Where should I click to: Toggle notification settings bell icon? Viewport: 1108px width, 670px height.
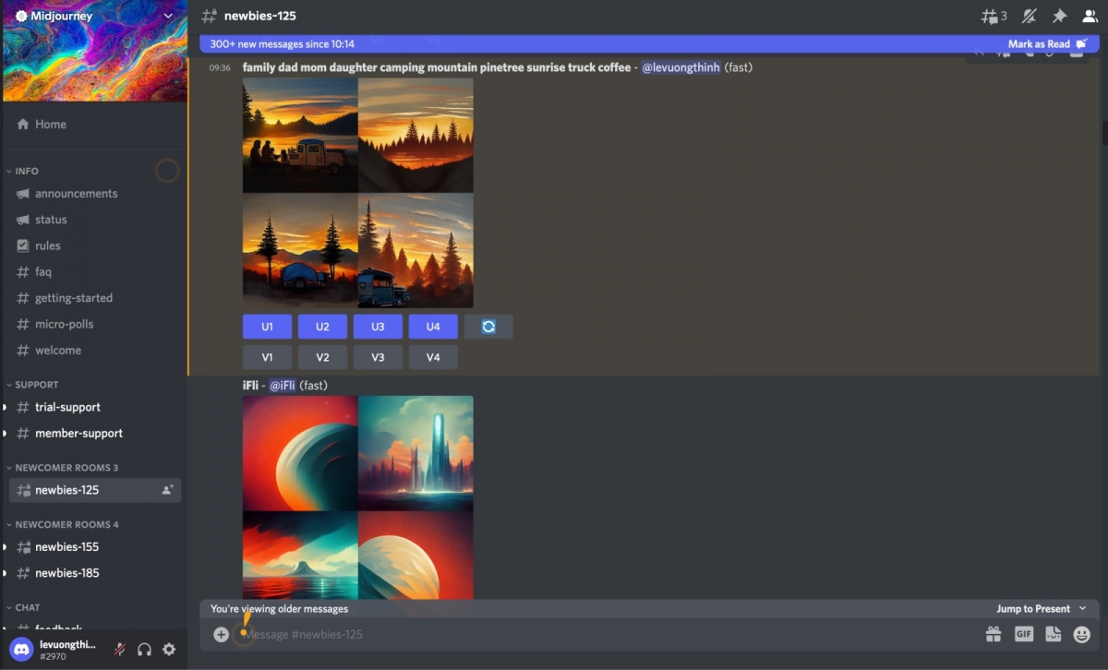(x=1030, y=16)
